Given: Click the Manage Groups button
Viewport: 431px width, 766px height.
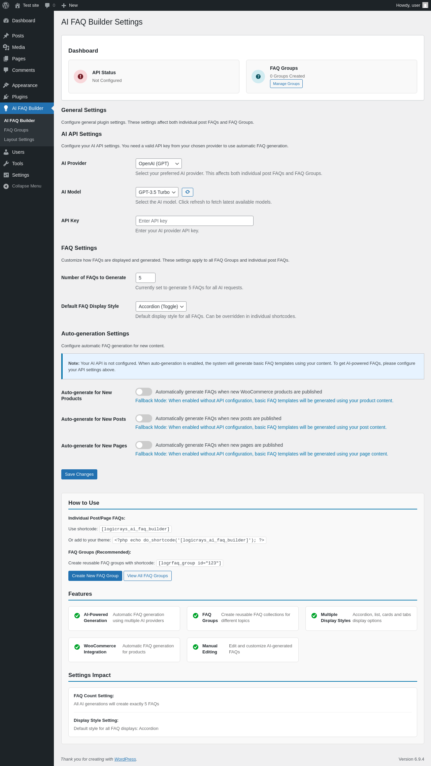Looking at the screenshot, I should [286, 84].
